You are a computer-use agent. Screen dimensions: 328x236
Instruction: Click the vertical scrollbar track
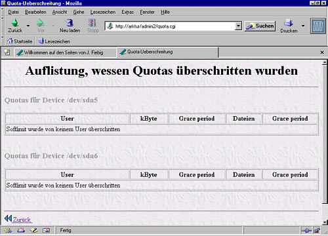325,212
